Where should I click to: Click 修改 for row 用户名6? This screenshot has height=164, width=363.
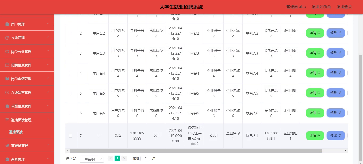click(336, 113)
